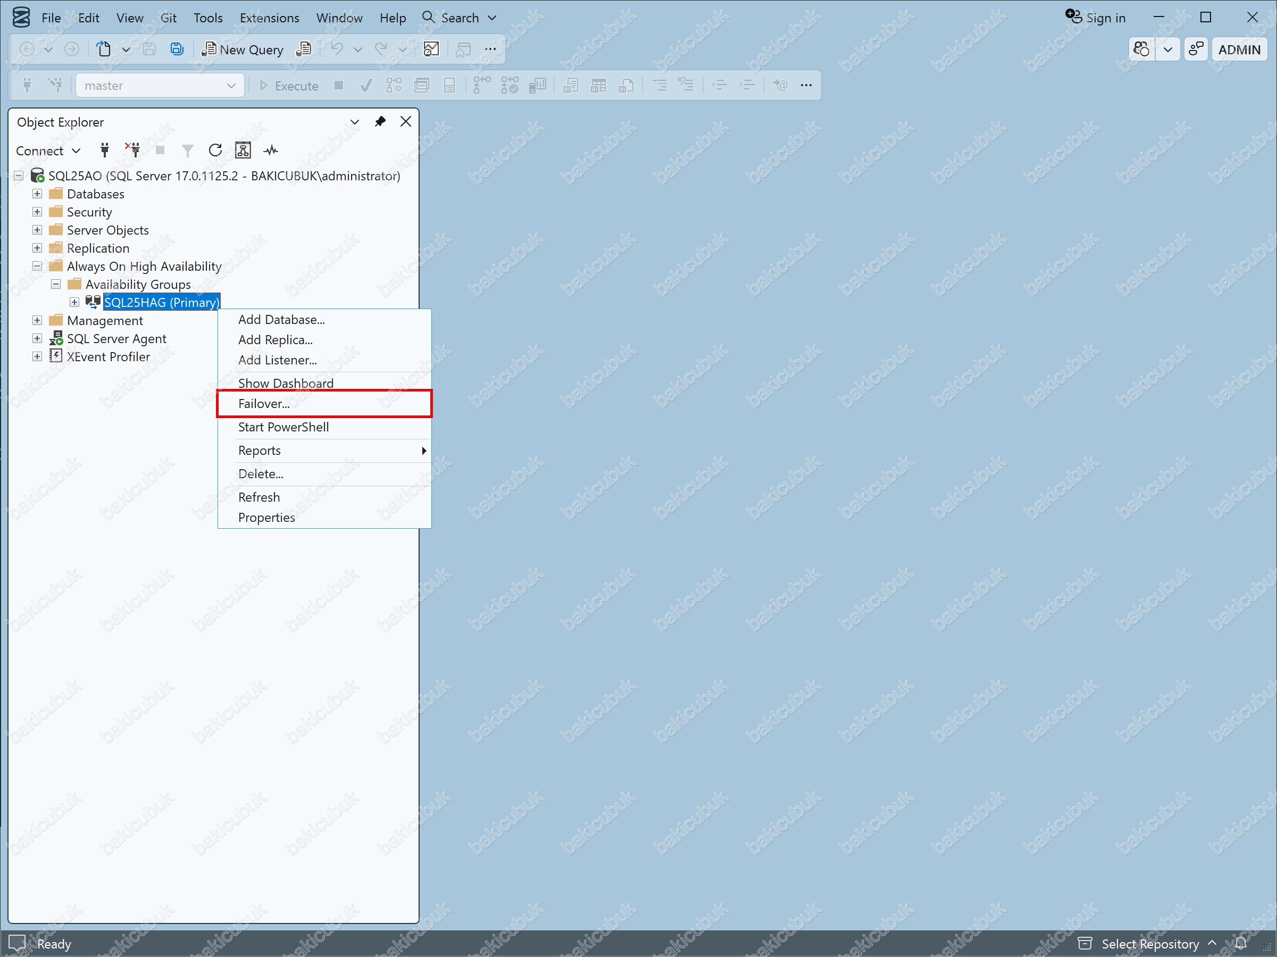
Task: Click the Save All toolbar icon
Action: coord(177,49)
